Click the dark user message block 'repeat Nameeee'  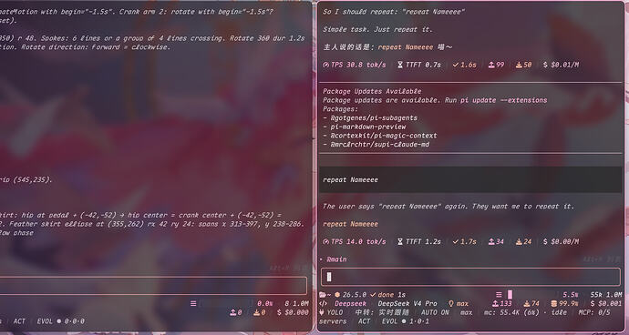coord(470,180)
